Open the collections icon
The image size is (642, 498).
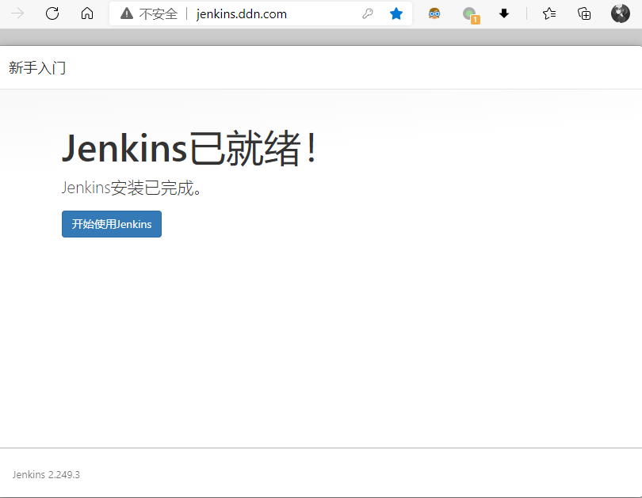pyautogui.click(x=584, y=14)
